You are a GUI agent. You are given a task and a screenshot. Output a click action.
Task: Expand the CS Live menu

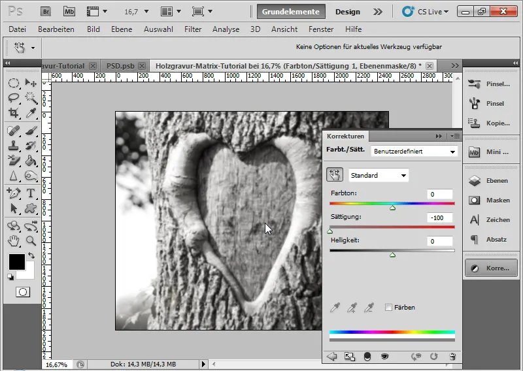click(425, 12)
